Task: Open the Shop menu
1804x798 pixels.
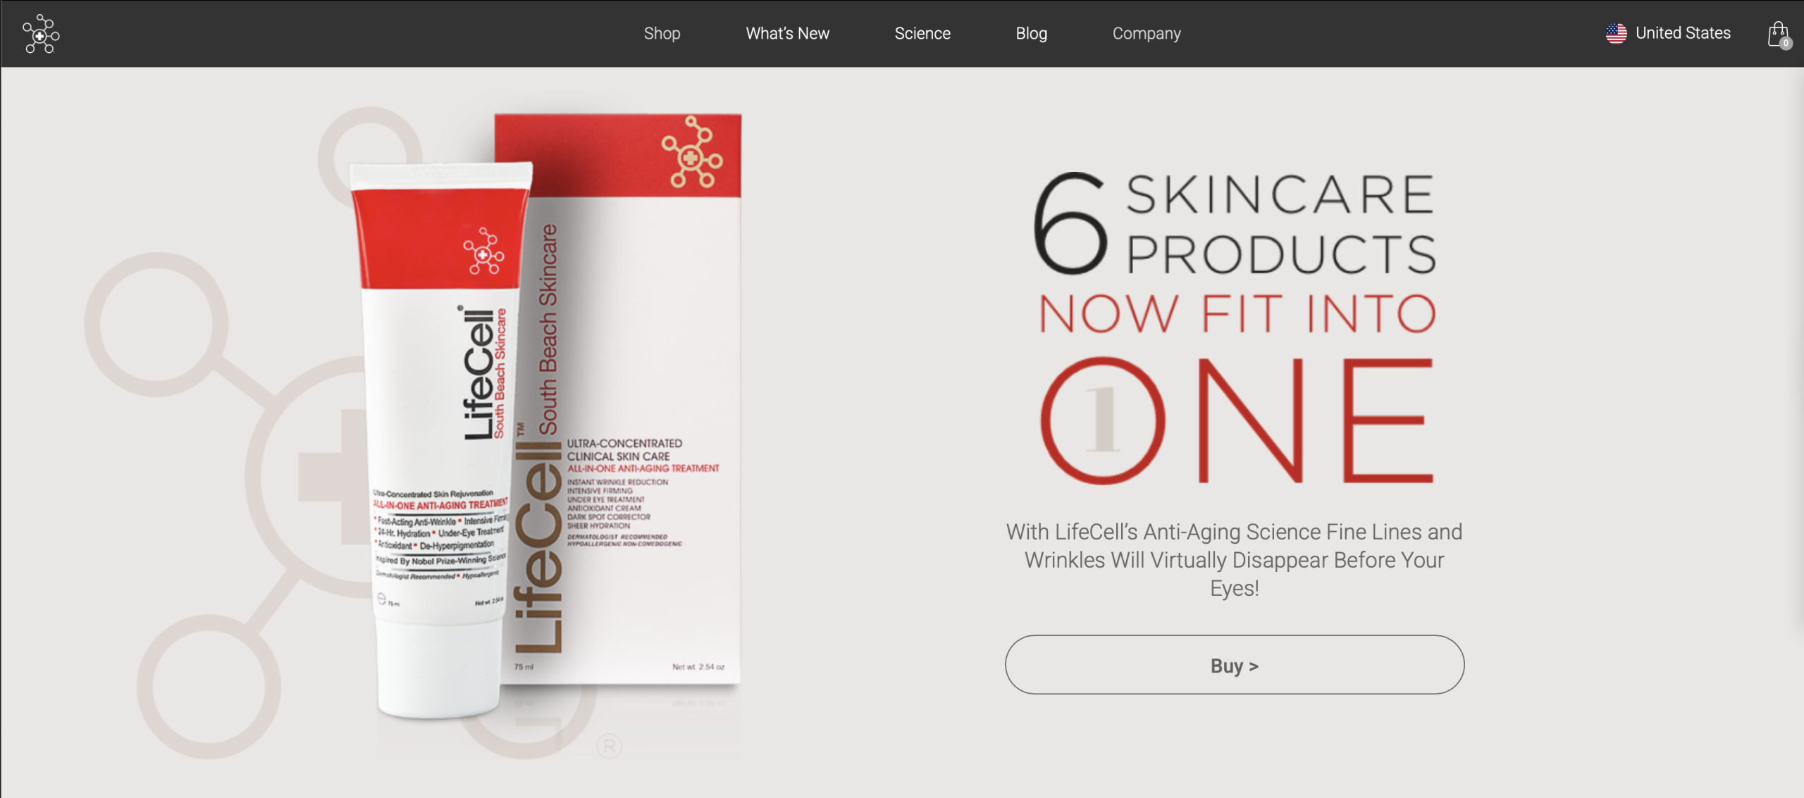Action: [662, 33]
